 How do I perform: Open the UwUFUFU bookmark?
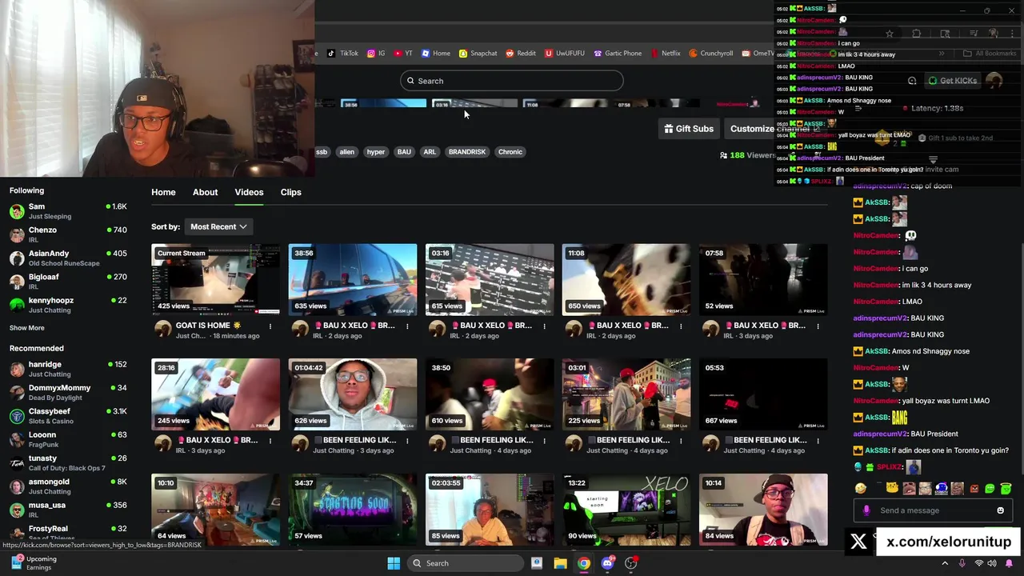pos(564,54)
